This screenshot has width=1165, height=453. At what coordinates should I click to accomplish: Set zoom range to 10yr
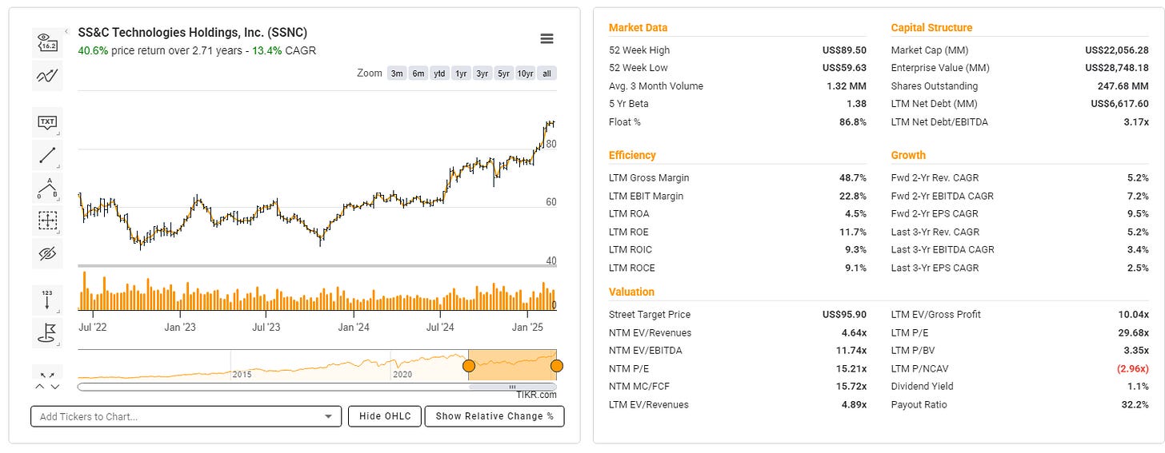tap(525, 74)
